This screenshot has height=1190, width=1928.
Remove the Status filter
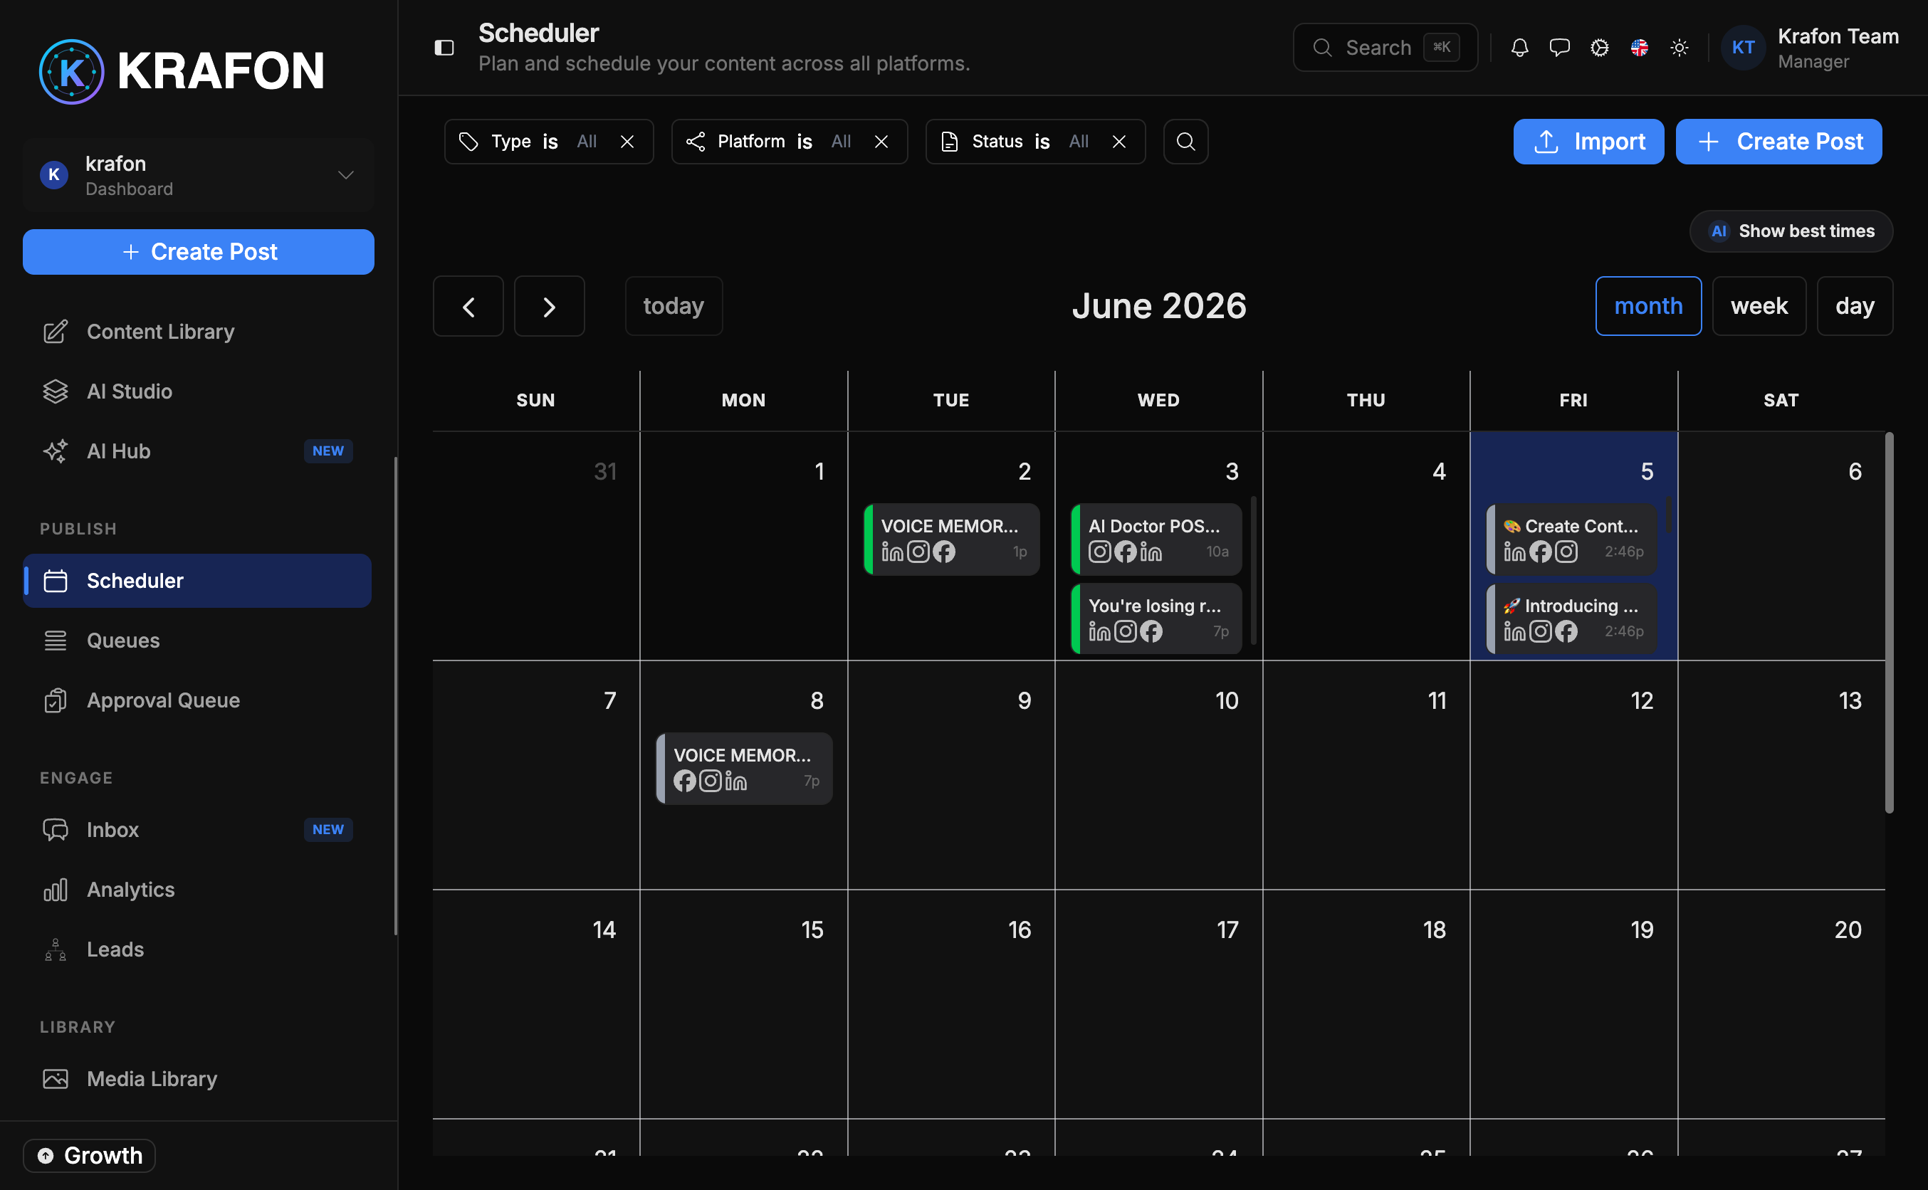pyautogui.click(x=1118, y=142)
